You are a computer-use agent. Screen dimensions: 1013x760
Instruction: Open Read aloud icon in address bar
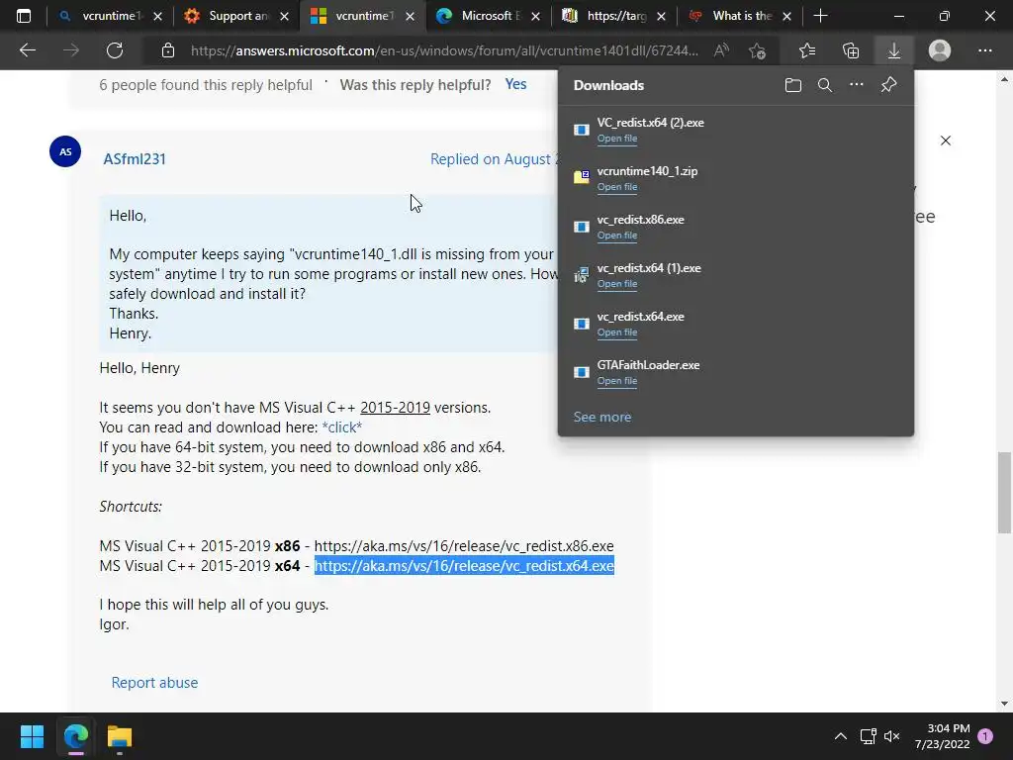(x=721, y=50)
